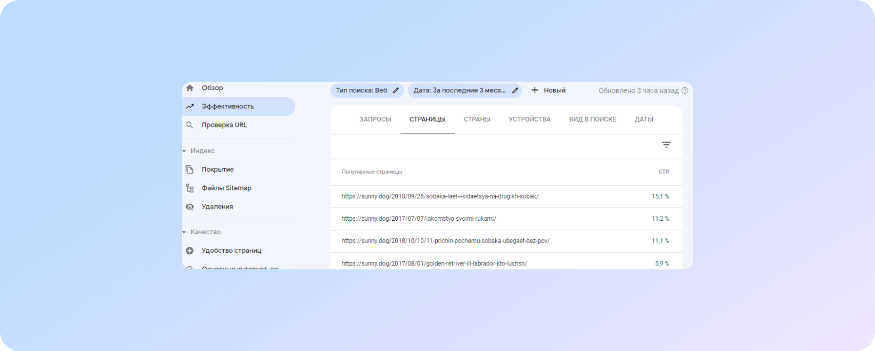
Task: Select the СТРАНИЦЫ tab
Action: click(428, 119)
